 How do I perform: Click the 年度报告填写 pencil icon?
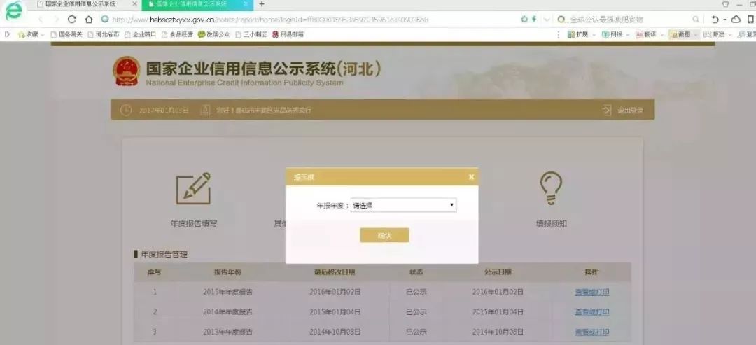(193, 188)
